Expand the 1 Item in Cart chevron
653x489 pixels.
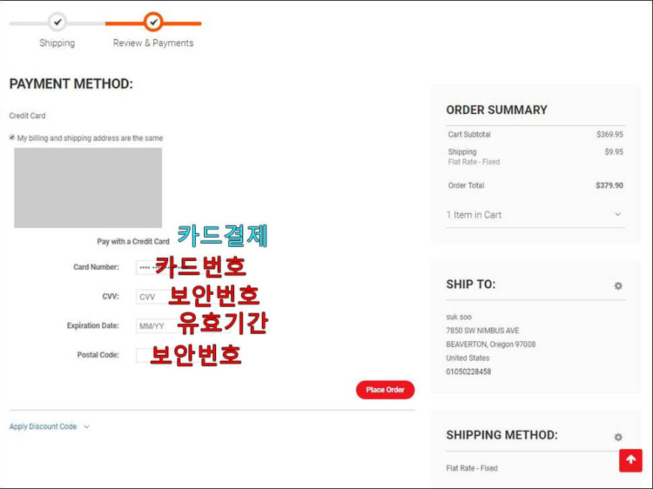[x=618, y=214]
